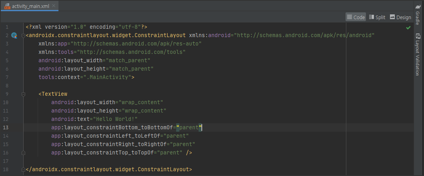The image size is (424, 176).
Task: Switch to Code view mode
Action: click(356, 17)
